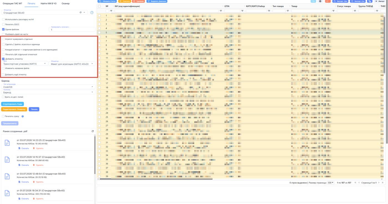Tick Агрегат нумеровать отдельно checkbox
Screen dimensions: 388x204
(x=3, y=39)
